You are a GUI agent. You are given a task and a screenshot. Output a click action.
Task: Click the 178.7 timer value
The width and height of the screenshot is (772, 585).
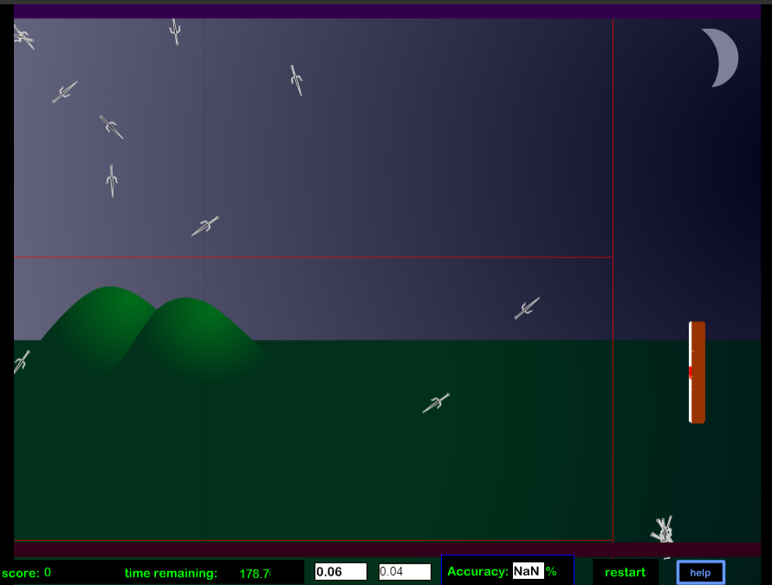tap(255, 574)
